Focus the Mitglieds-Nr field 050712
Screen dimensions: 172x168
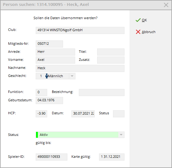click(x=49, y=44)
